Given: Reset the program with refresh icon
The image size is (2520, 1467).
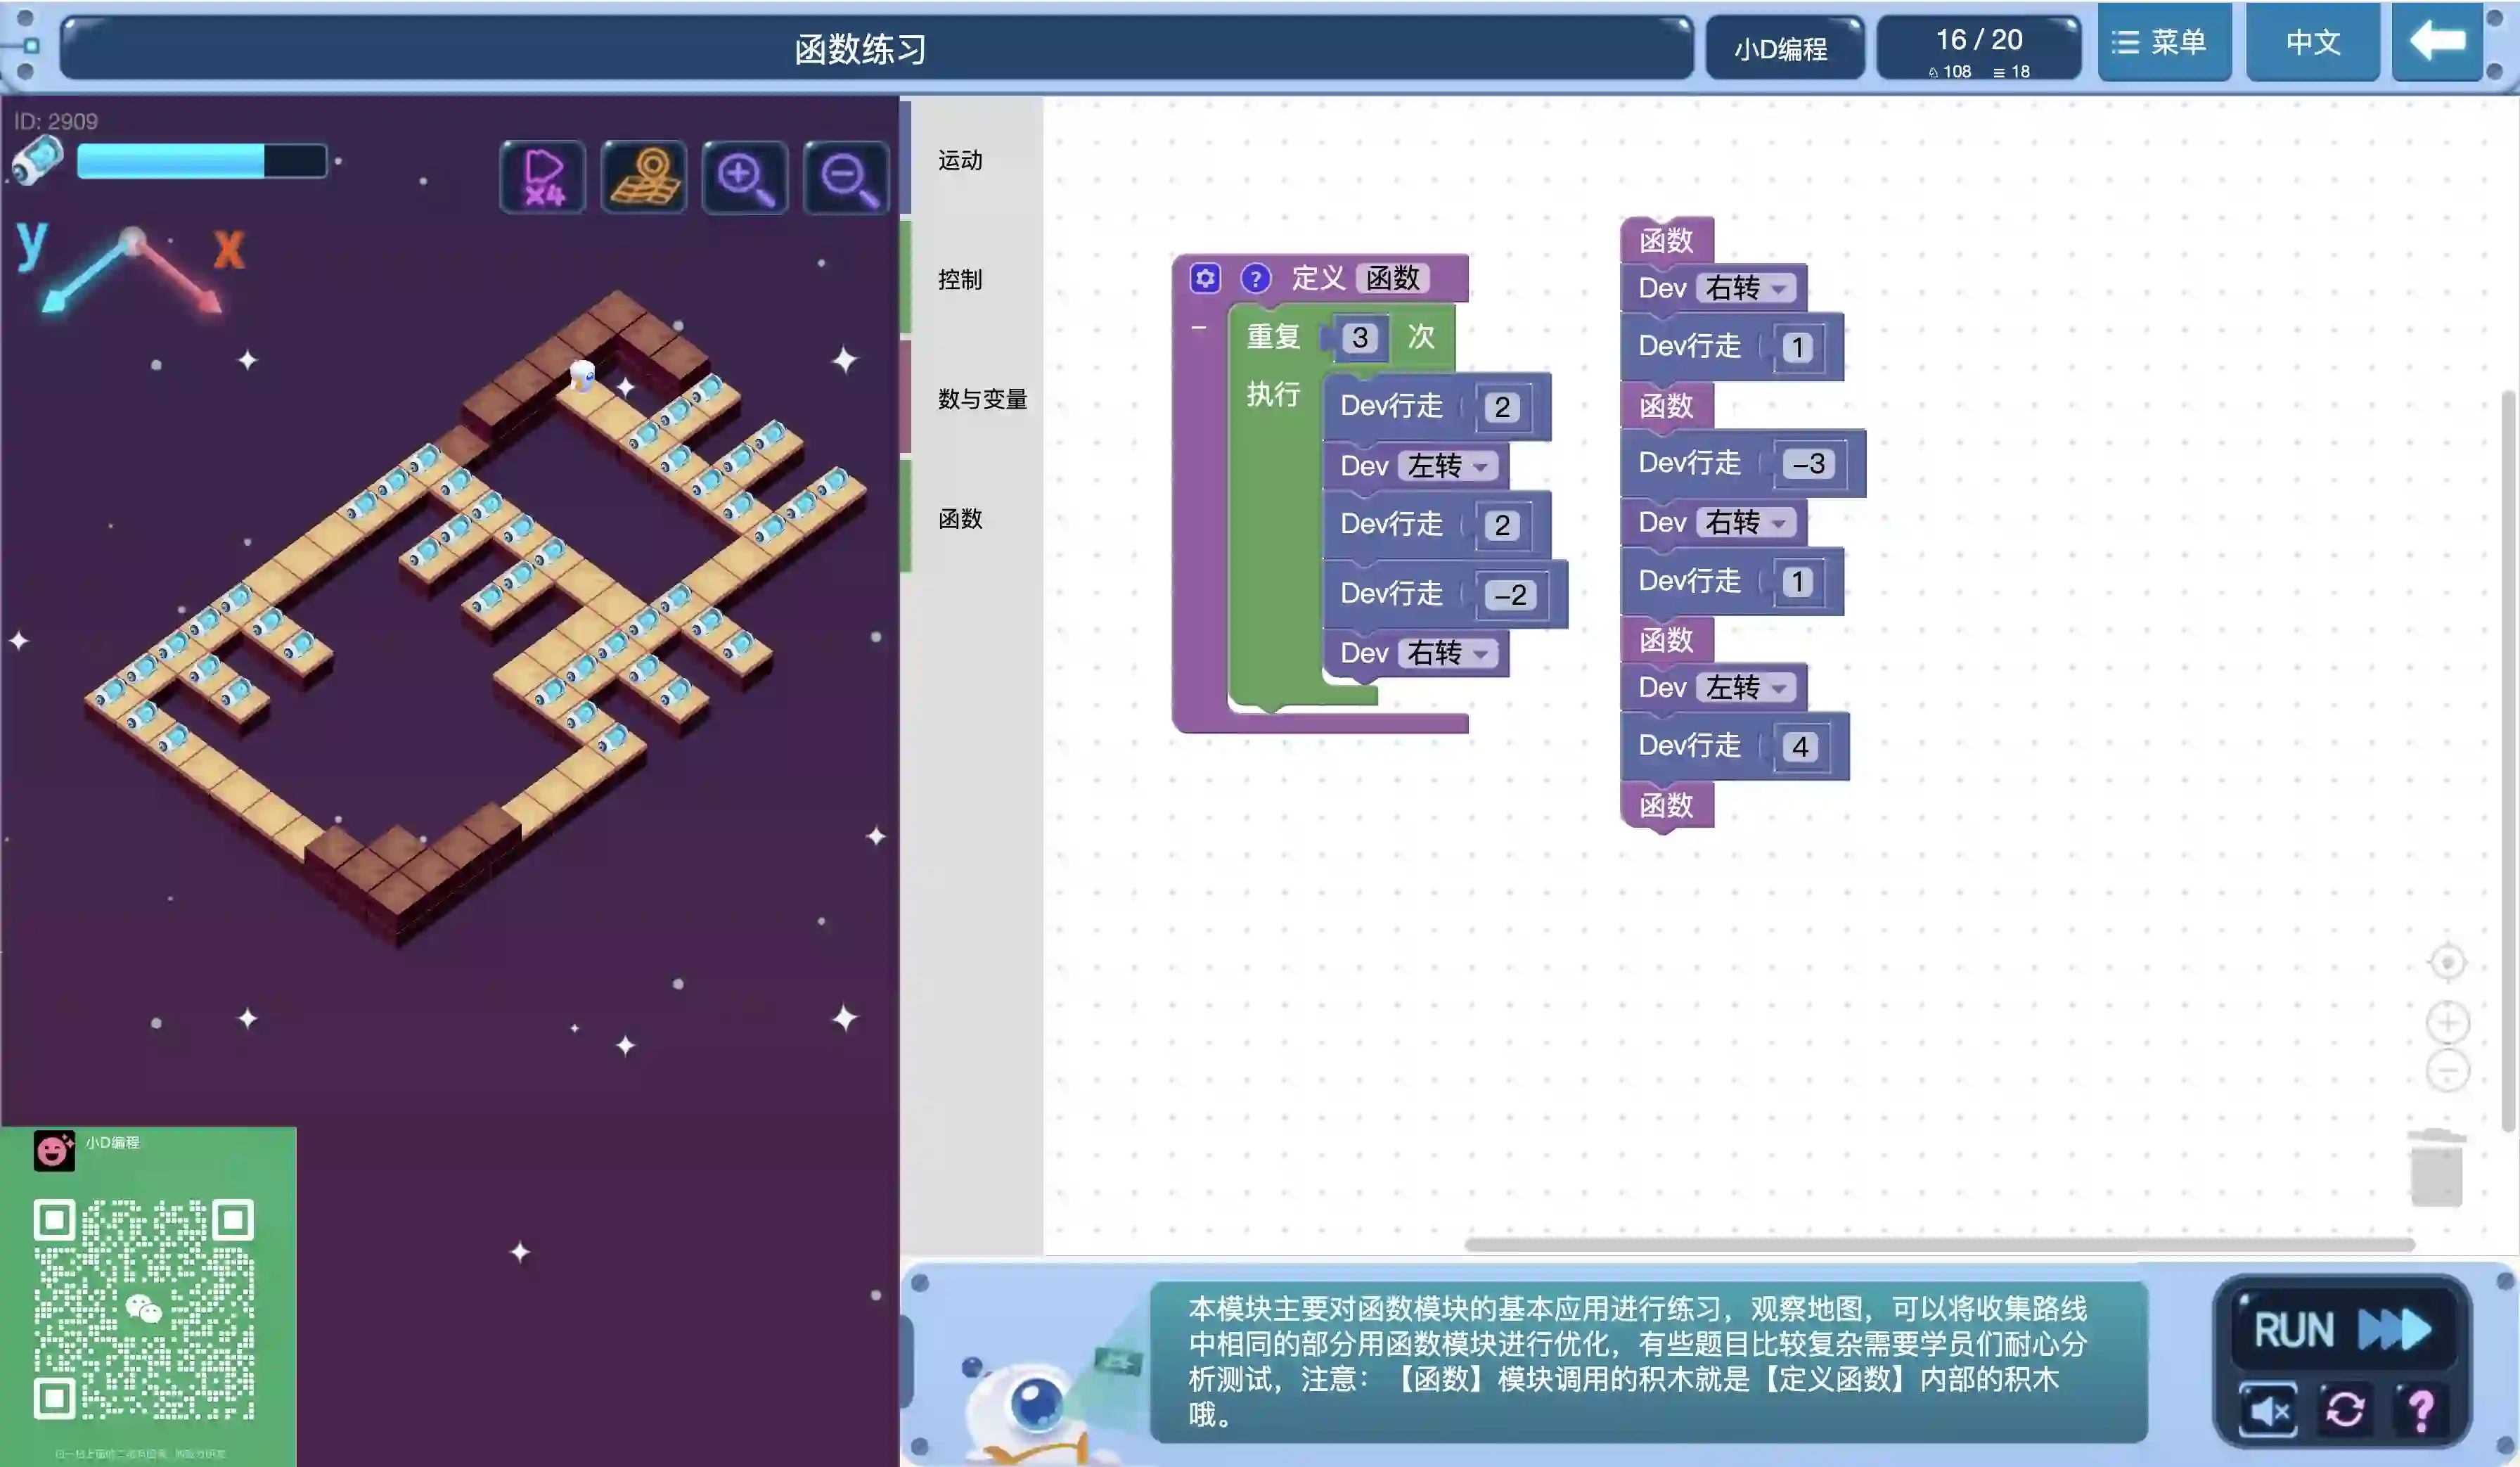Looking at the screenshot, I should (2344, 1410).
